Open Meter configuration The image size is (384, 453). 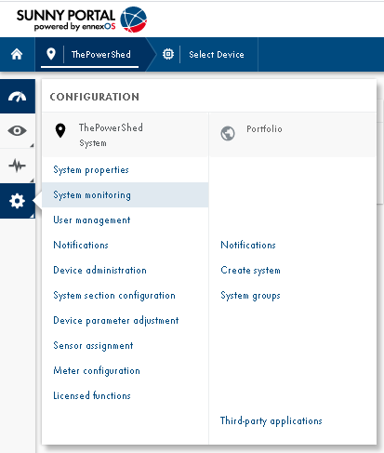[x=97, y=371]
